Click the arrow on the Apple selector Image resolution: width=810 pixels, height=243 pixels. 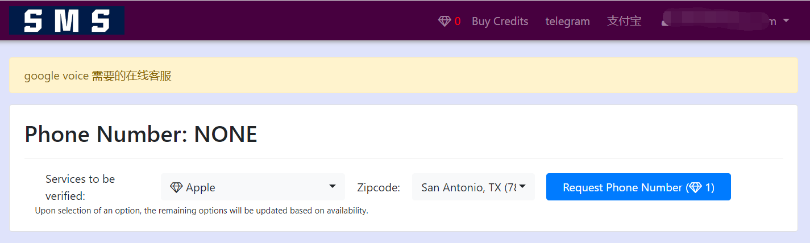coord(333,187)
